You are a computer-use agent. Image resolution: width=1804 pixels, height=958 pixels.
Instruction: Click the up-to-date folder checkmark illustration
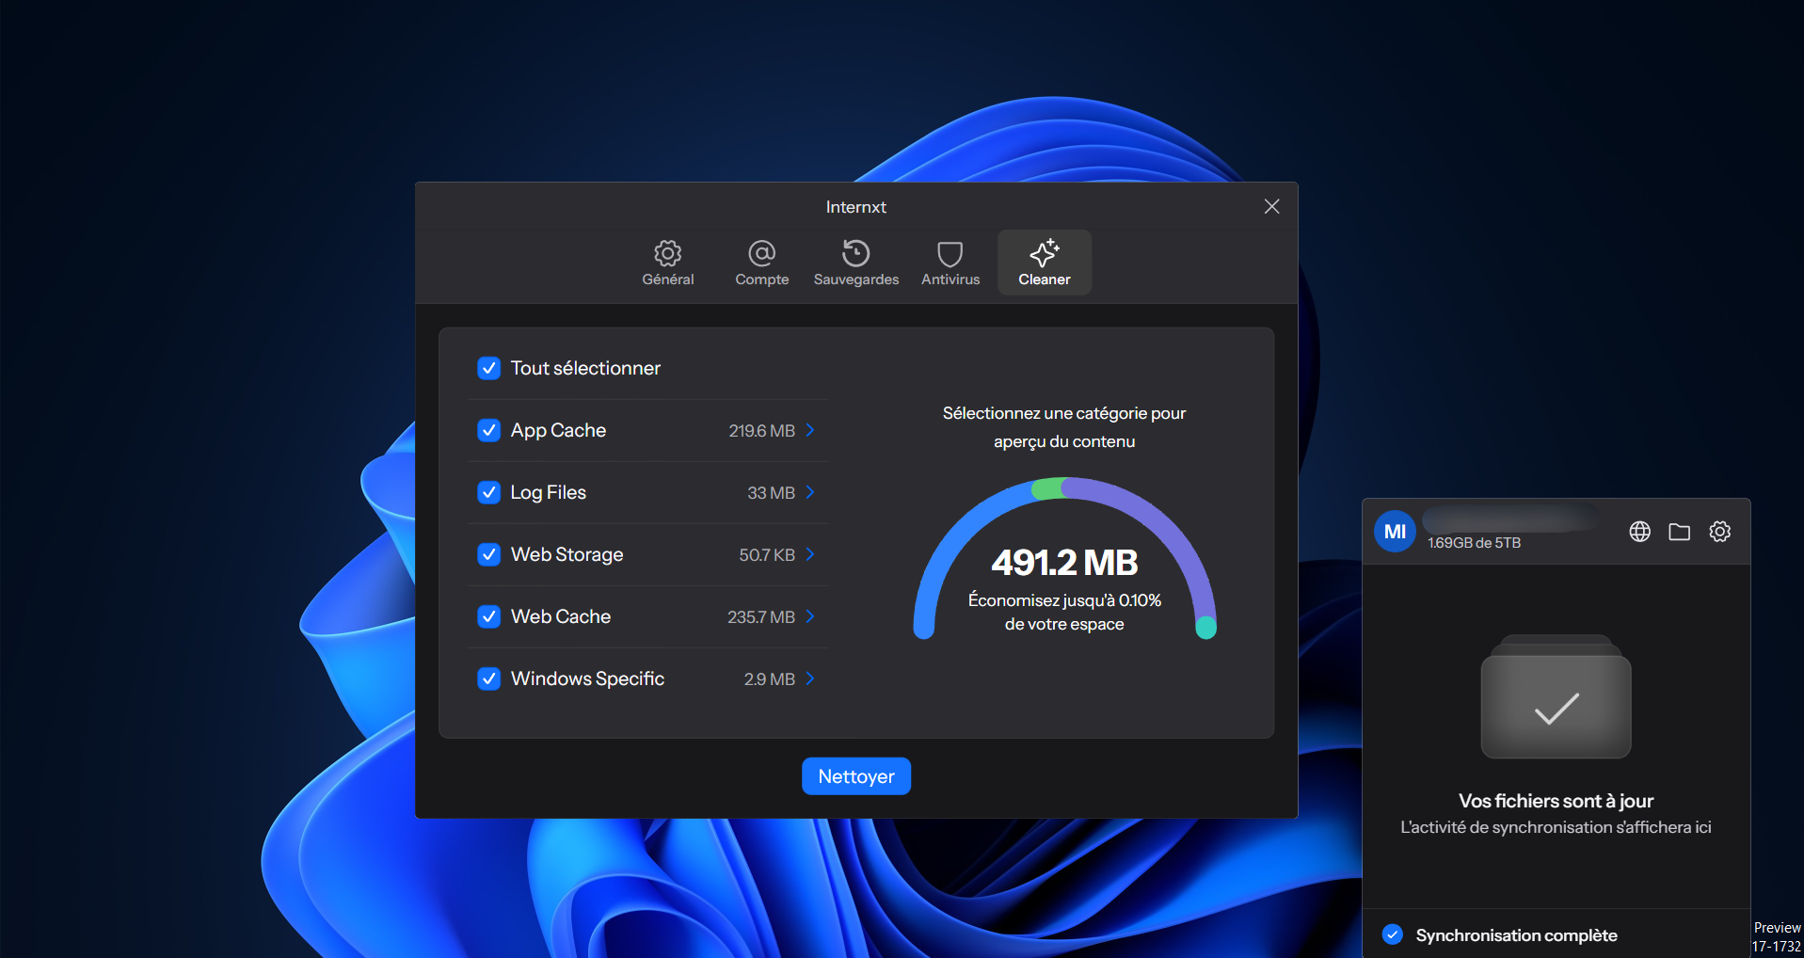tap(1556, 697)
